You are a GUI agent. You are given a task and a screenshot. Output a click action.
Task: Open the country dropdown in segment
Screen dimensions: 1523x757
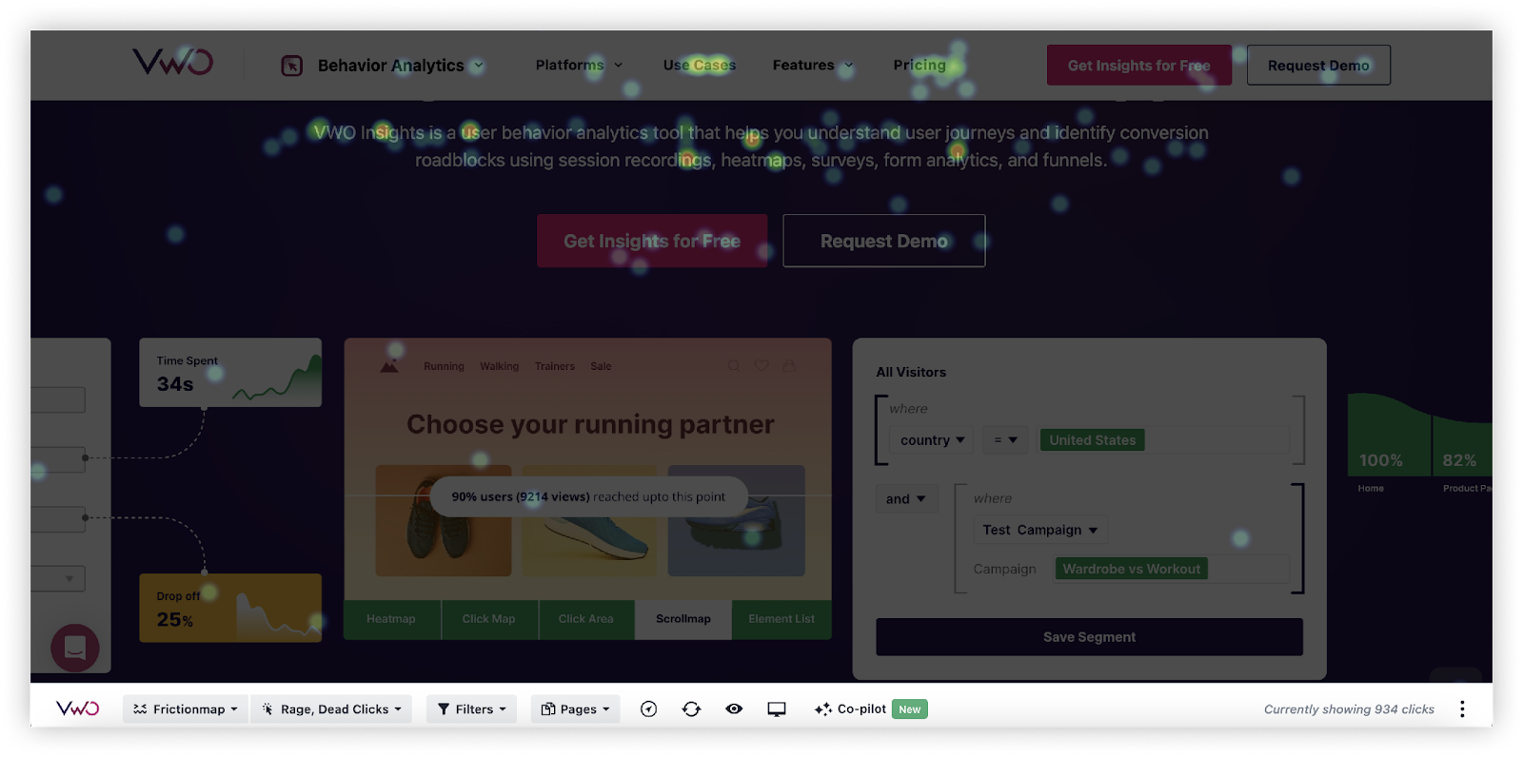pos(932,440)
